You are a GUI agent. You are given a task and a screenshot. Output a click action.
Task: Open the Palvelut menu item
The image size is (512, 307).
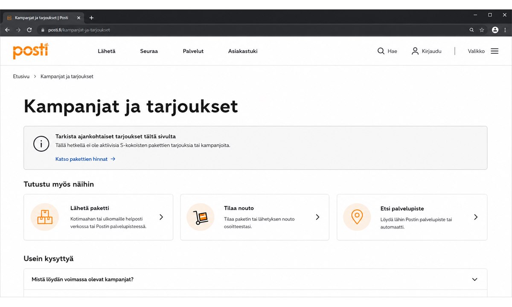click(193, 51)
